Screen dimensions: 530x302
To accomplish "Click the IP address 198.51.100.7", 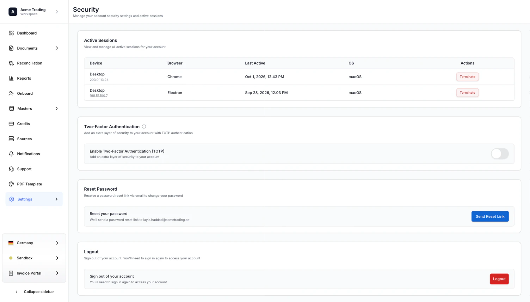I will (99, 96).
